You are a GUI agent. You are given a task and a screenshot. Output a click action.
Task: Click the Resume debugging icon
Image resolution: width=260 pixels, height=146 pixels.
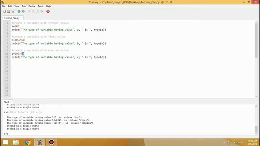42,11
